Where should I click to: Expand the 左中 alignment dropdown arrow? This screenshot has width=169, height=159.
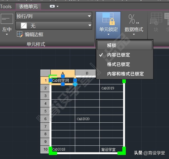coord(7,34)
